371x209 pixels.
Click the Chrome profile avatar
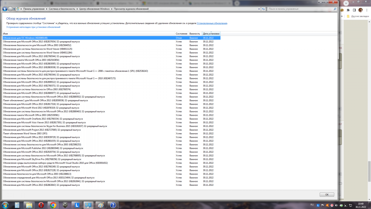click(360, 10)
